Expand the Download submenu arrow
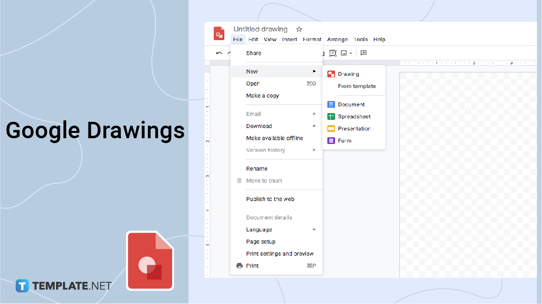 pyautogui.click(x=314, y=126)
